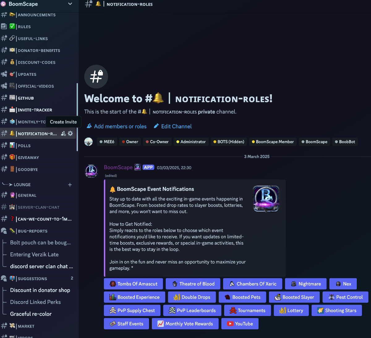Viewport: 371px width, 338px height.
Task: Open the 'Discount in donator shop' thread
Action: coord(40,290)
